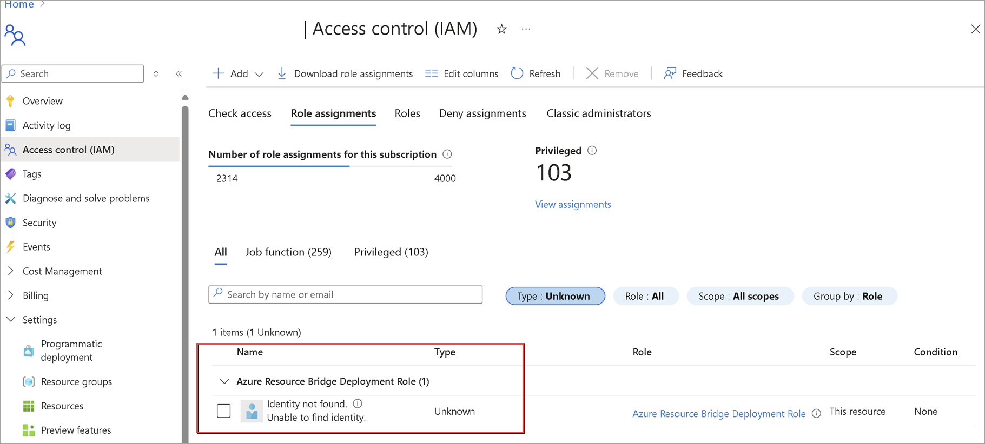Collapse Azure Resource Bridge Deployment Role group
The height and width of the screenshot is (444, 985).
(x=224, y=381)
